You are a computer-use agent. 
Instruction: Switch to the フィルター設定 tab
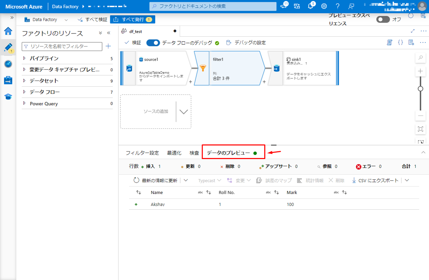point(142,153)
